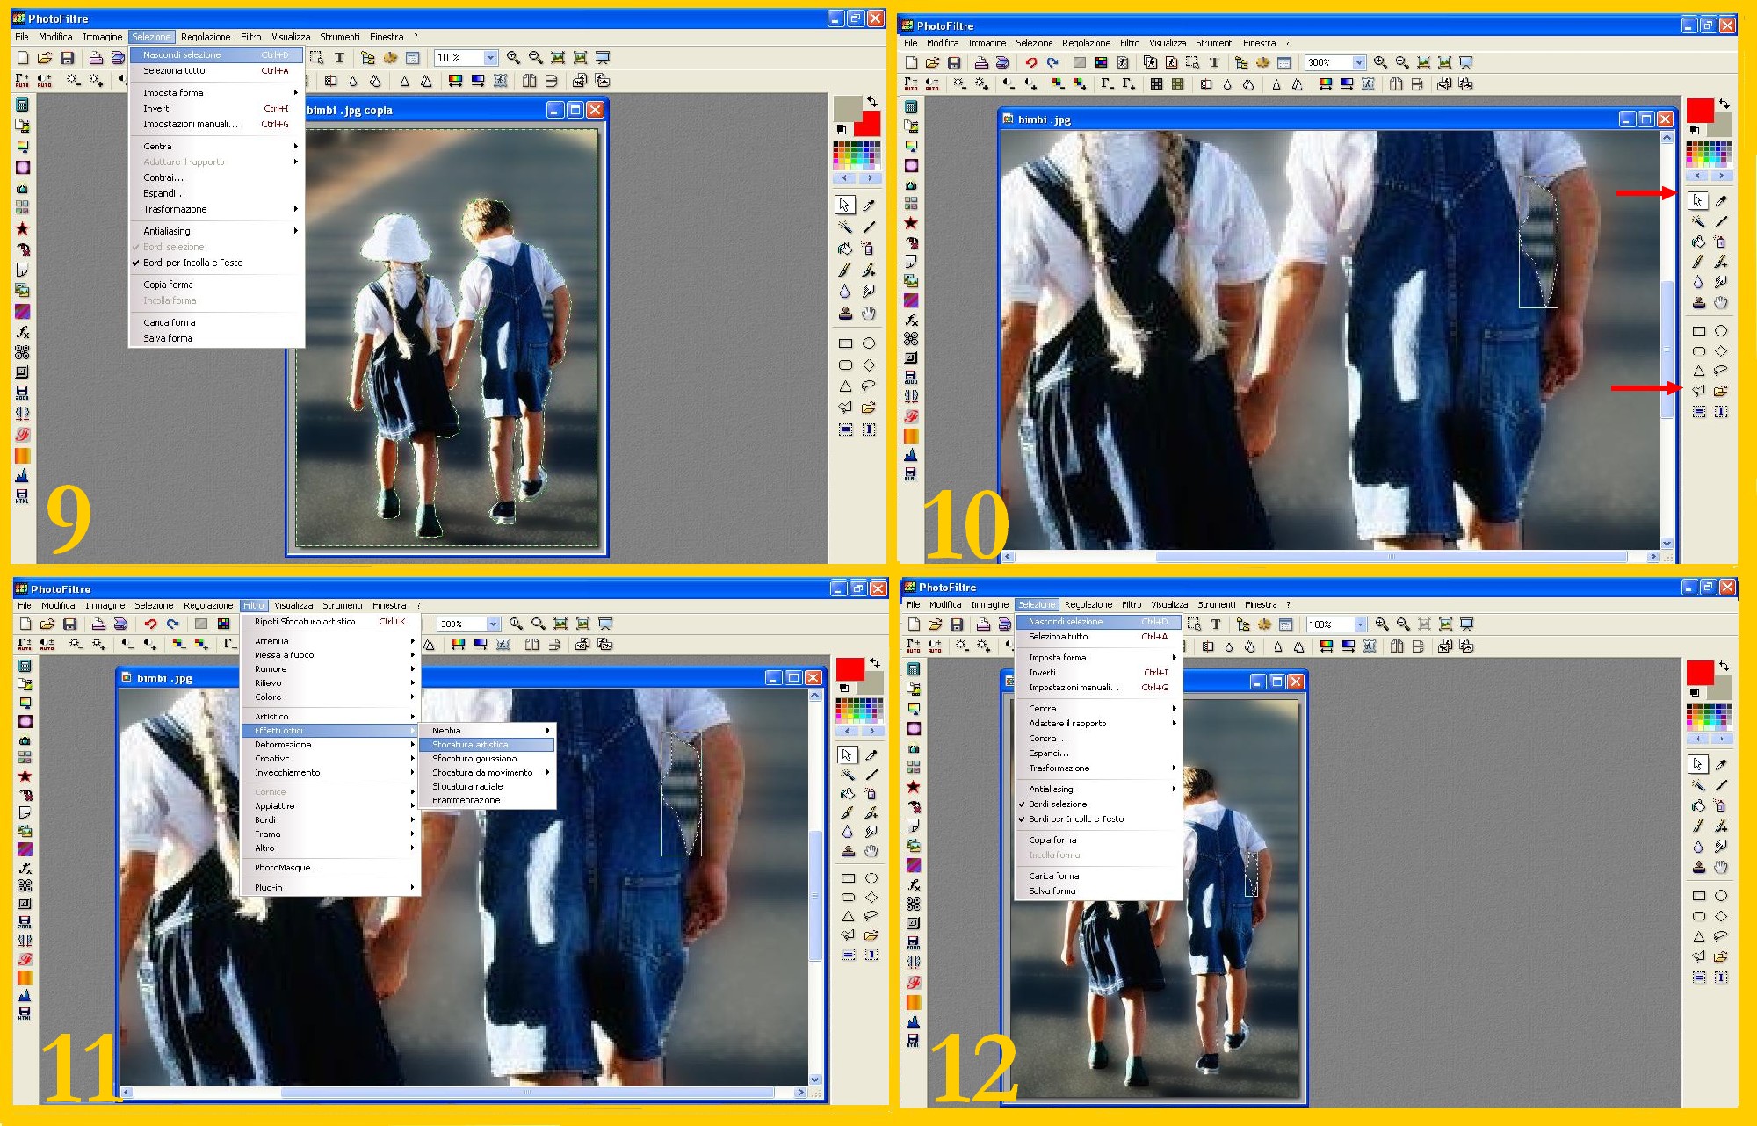Pick the polygon selection tool in window 10

(1698, 392)
